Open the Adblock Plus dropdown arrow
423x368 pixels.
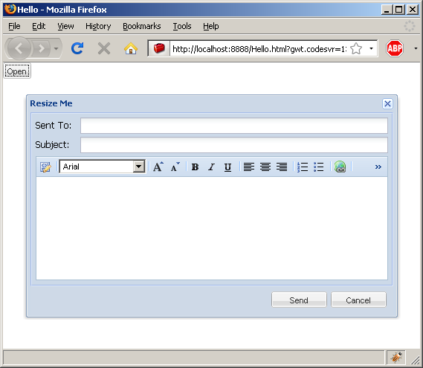(x=416, y=48)
